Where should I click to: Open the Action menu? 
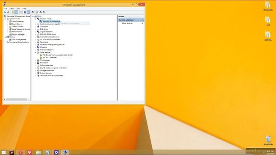(x=12, y=9)
